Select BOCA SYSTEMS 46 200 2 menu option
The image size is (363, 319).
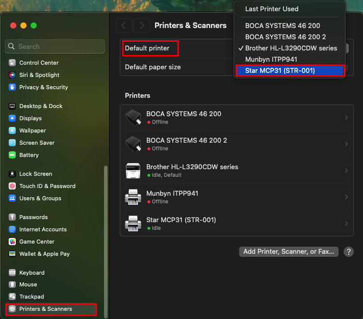(290, 37)
